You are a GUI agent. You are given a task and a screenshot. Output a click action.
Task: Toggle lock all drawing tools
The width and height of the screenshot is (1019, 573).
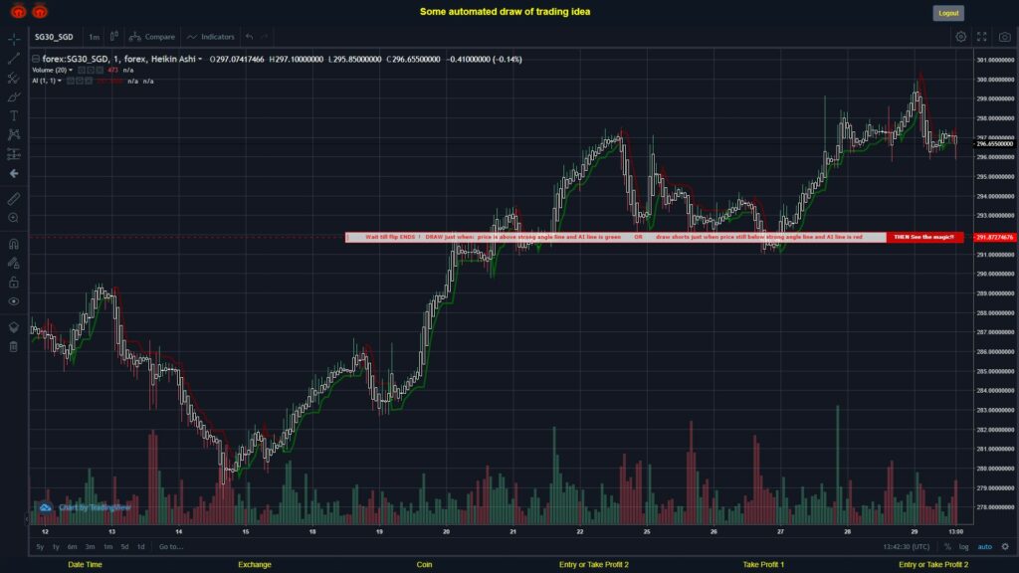pyautogui.click(x=14, y=282)
